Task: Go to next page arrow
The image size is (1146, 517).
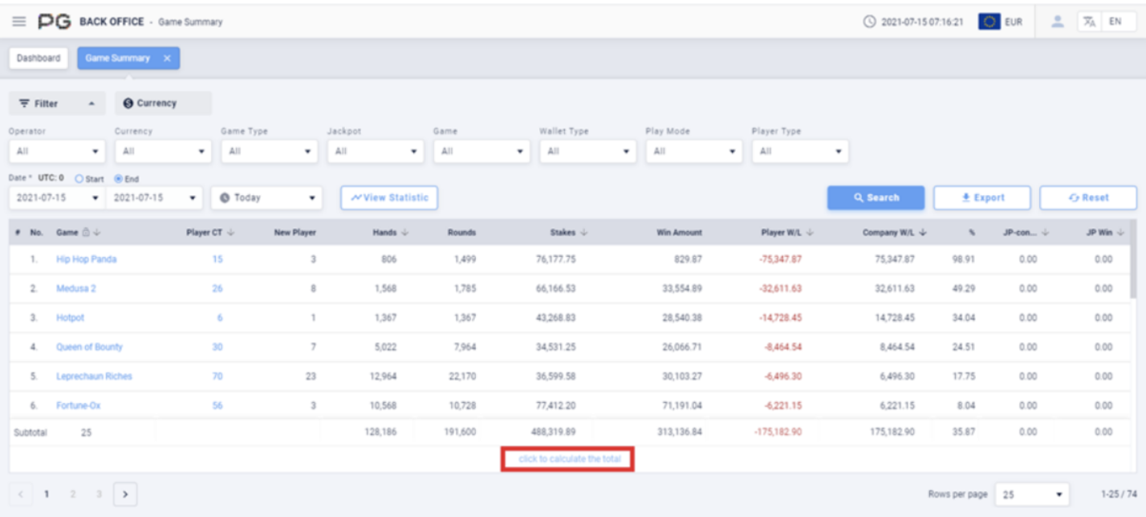Action: (x=124, y=495)
